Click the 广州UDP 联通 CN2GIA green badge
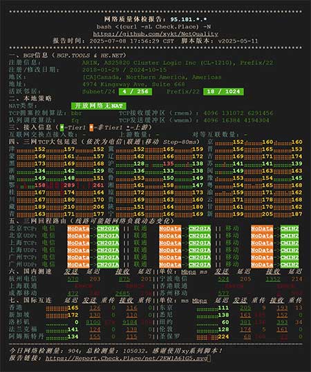Image resolution: width=311 pixels, height=372 pixels. pyautogui.click(x=200, y=265)
